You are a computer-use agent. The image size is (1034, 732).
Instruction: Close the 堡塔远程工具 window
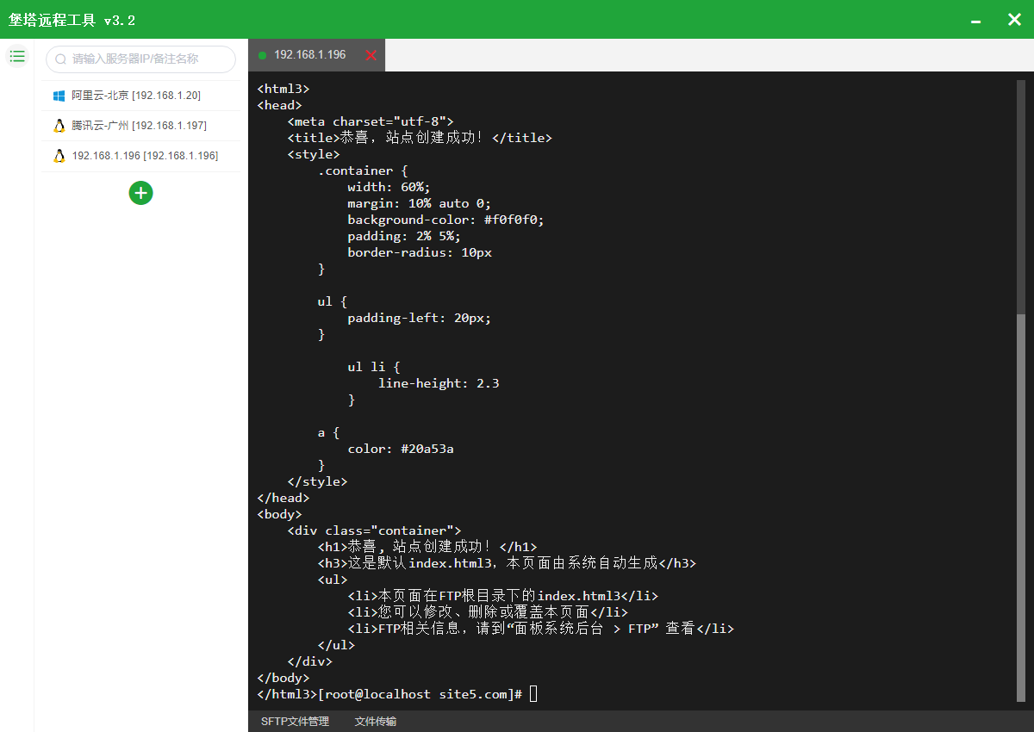1014,19
